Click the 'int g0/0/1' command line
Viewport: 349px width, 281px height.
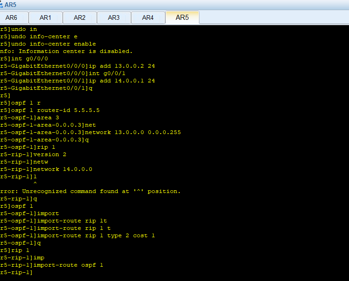(x=63, y=73)
